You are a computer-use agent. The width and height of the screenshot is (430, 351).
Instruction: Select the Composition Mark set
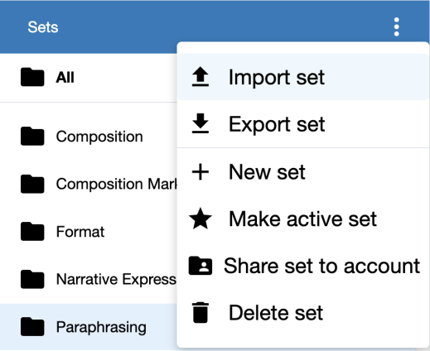click(89, 184)
